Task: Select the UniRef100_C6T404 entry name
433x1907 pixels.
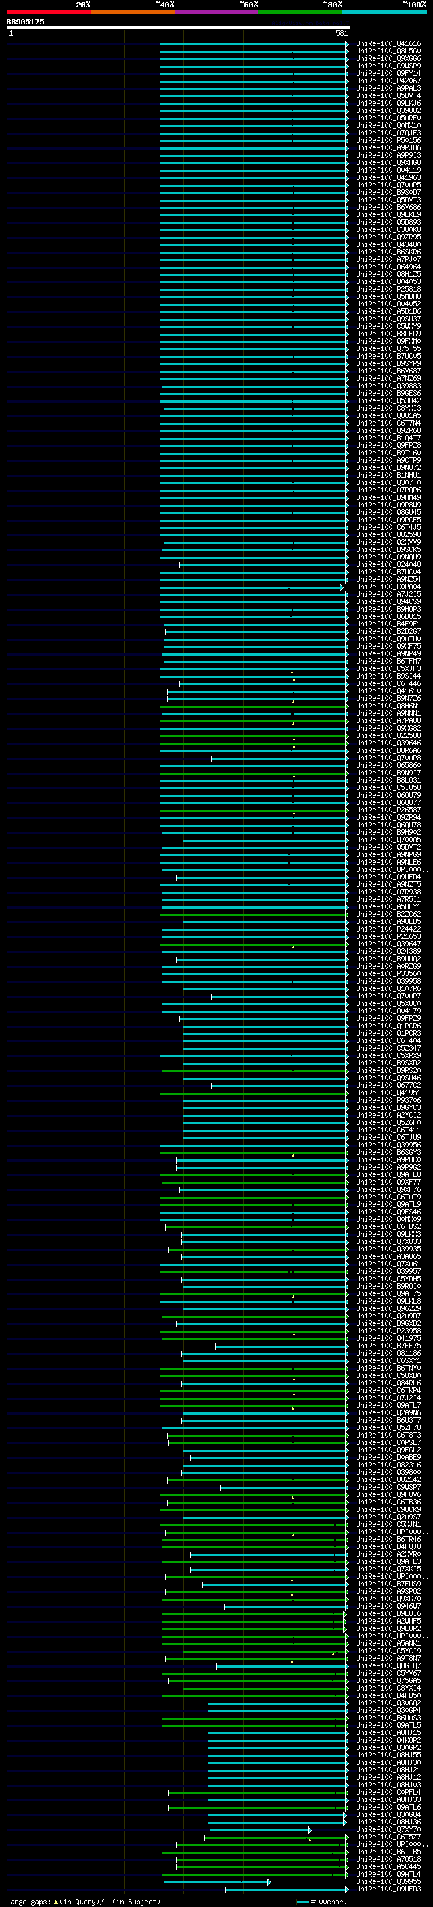Action: click(388, 1041)
